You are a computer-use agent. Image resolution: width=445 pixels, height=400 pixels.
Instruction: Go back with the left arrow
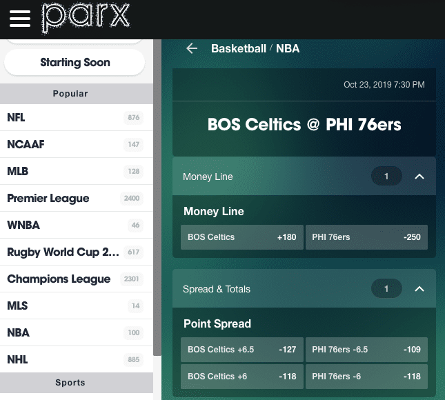pyautogui.click(x=192, y=48)
